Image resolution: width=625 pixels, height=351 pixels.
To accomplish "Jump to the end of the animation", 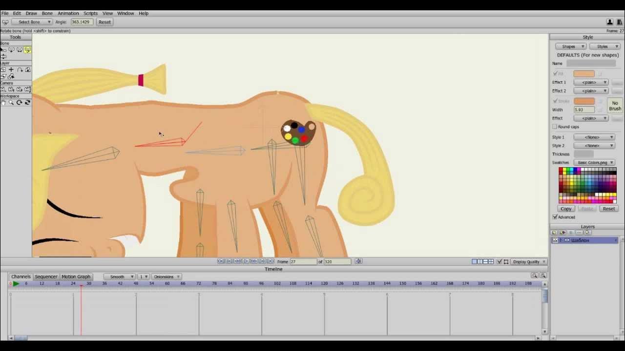I will pyautogui.click(x=271, y=261).
